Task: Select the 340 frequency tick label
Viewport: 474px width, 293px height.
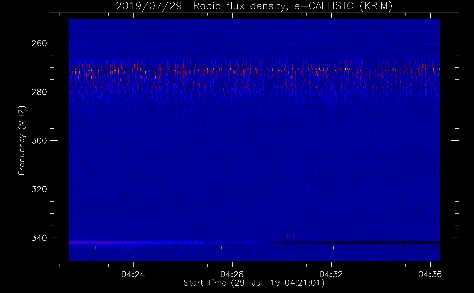Action: (x=39, y=238)
